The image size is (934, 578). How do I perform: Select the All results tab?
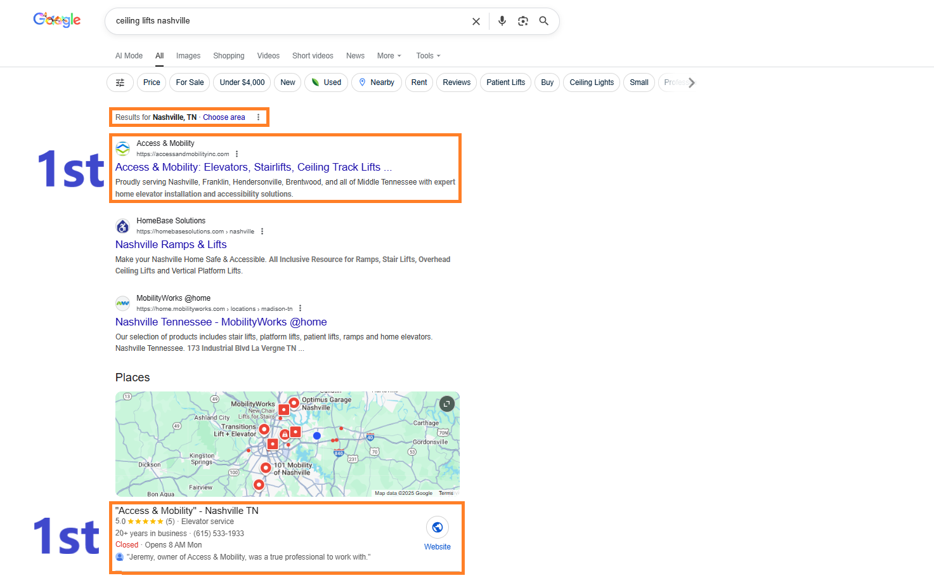click(160, 56)
